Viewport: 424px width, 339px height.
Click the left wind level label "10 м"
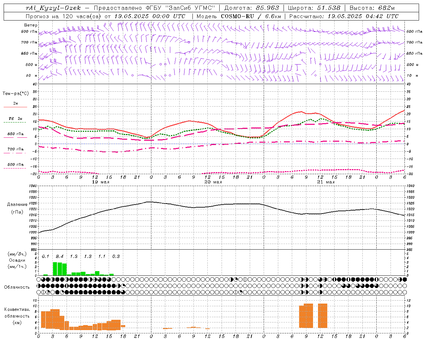[31, 76]
